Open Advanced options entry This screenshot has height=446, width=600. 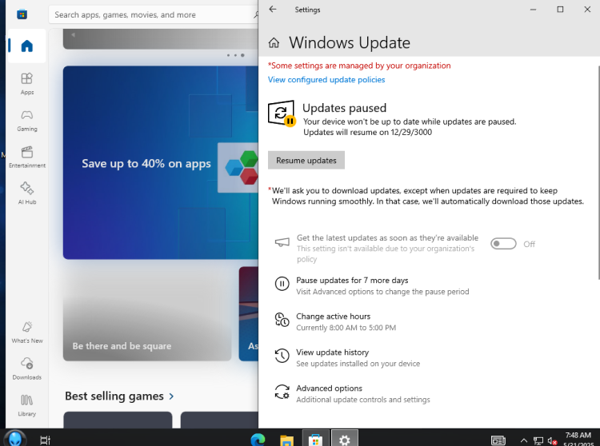[x=353, y=393]
